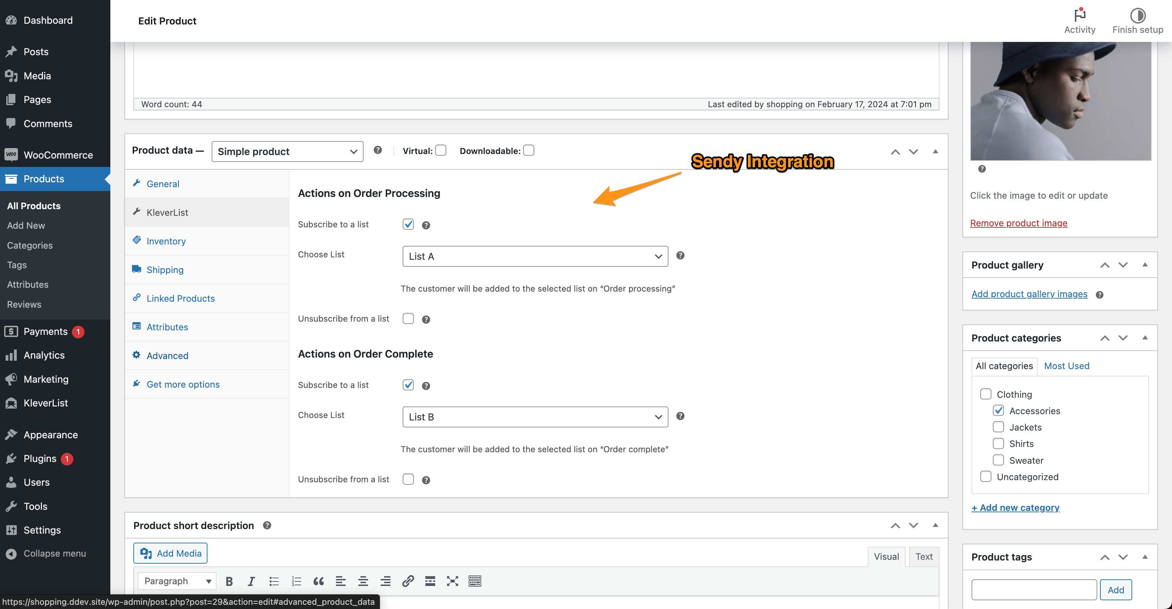Toggle the toolbar toggle keyboard icon
Image resolution: width=1172 pixels, height=609 pixels.
point(475,581)
